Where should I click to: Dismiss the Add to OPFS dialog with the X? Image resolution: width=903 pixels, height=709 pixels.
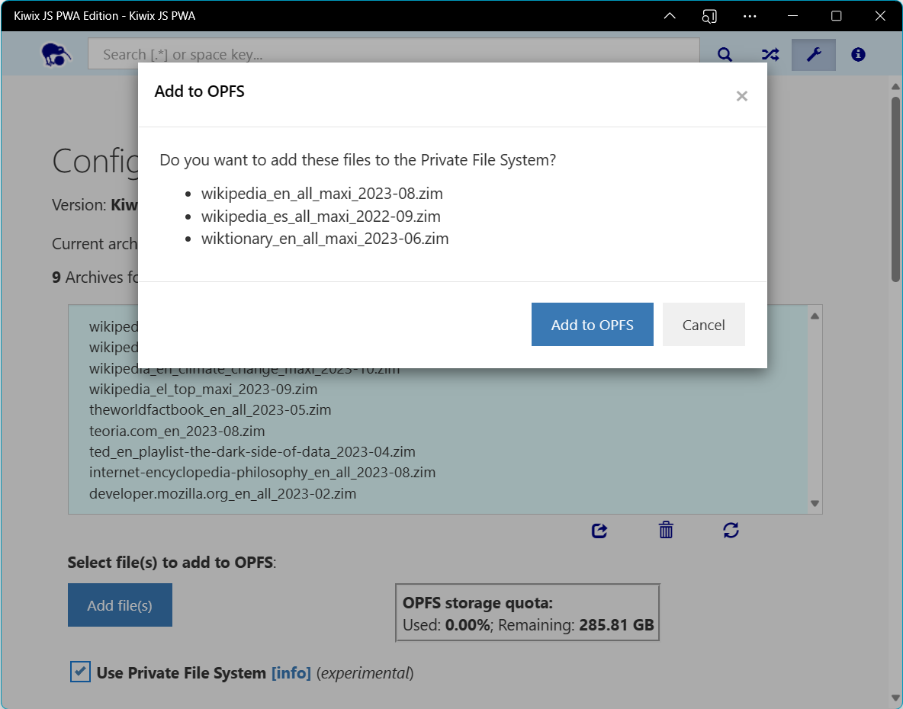click(x=741, y=96)
